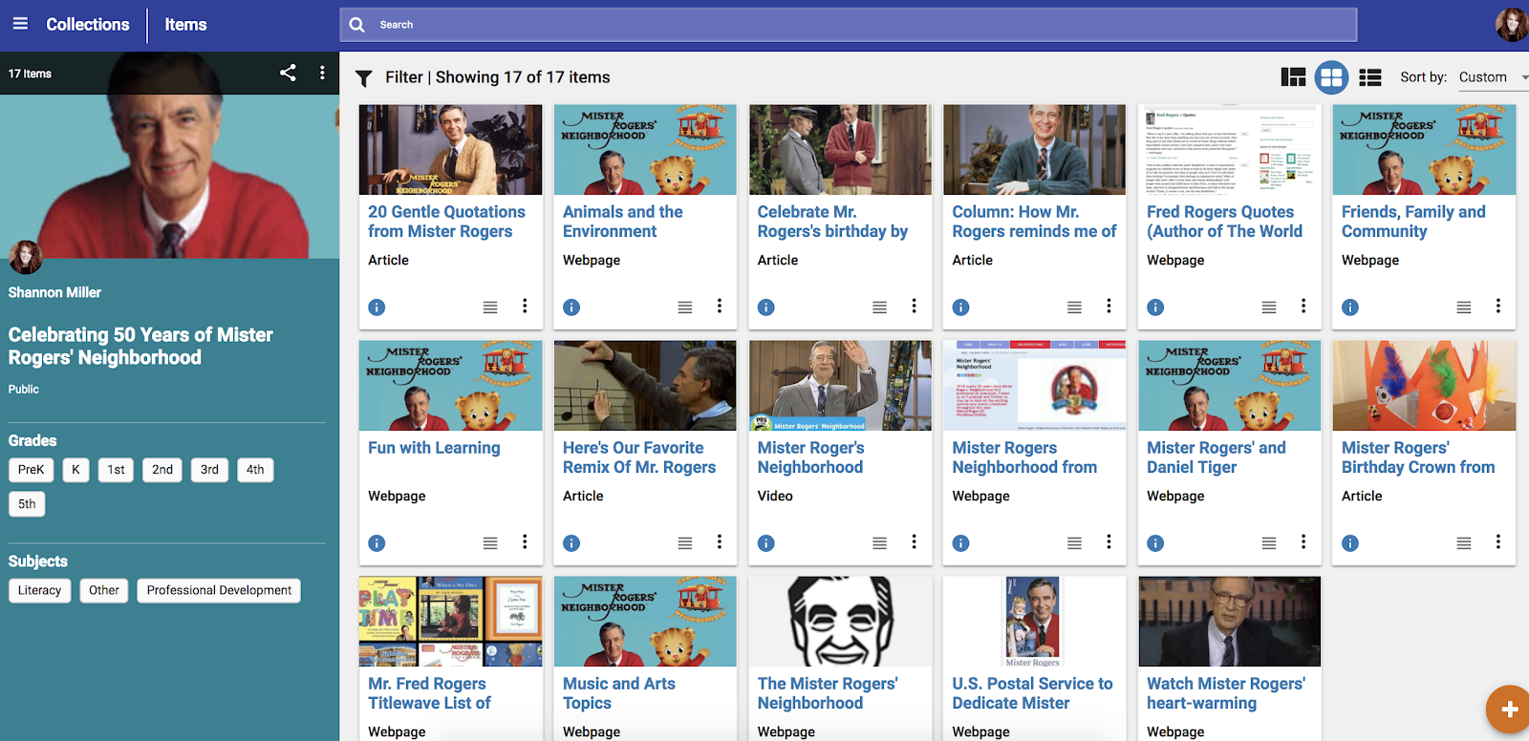The width and height of the screenshot is (1529, 741).
Task: Open U.S. Postal Service to Dedicate Mister link
Action: point(1032,693)
